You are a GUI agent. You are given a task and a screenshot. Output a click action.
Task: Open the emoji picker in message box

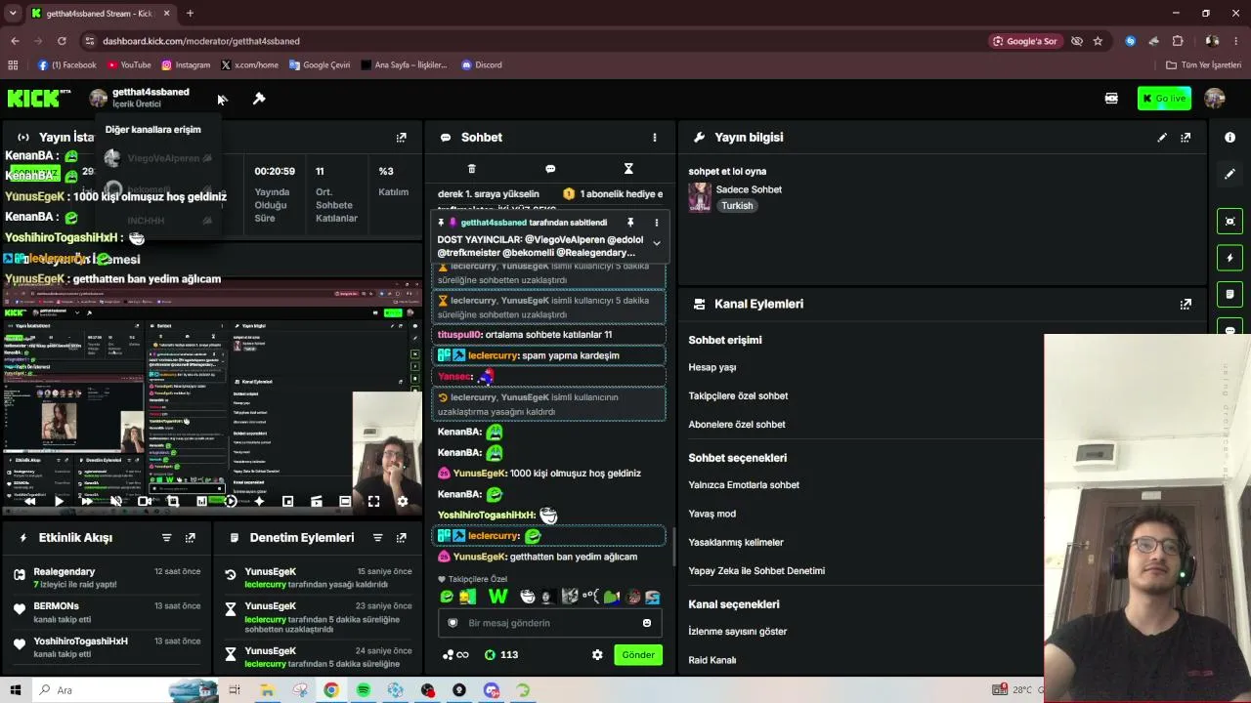click(x=647, y=623)
